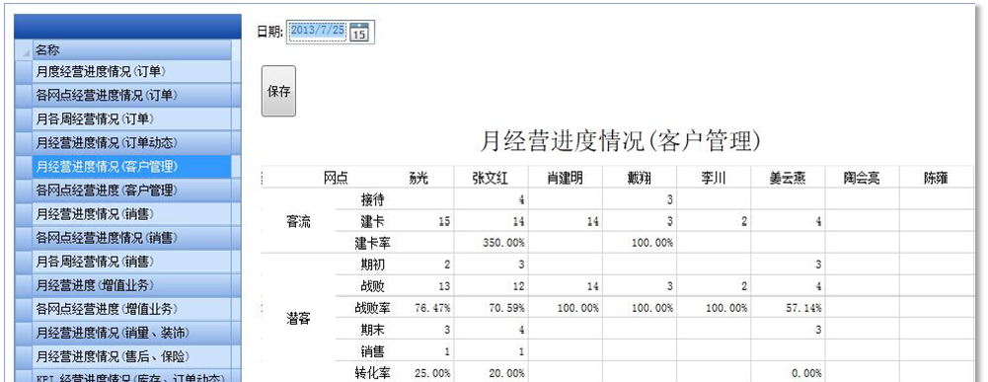The height and width of the screenshot is (382, 988).
Task: Select the row selector beside 名称 header
Action: (23, 49)
